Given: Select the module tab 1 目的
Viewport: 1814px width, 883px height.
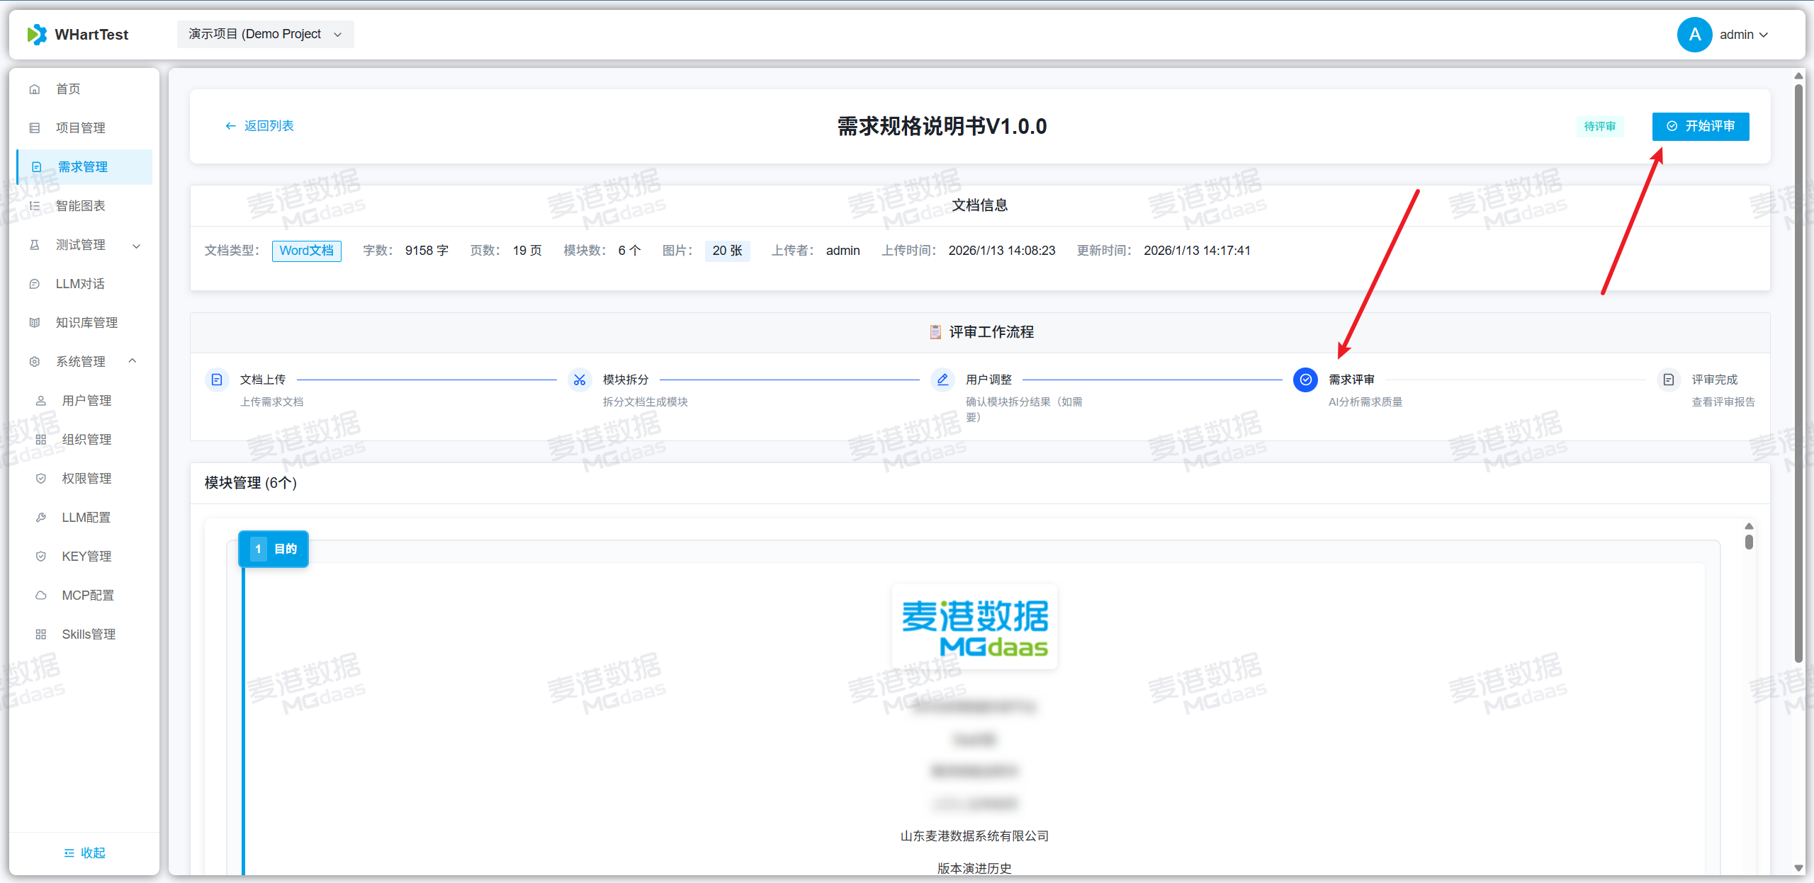Looking at the screenshot, I should pyautogui.click(x=274, y=549).
